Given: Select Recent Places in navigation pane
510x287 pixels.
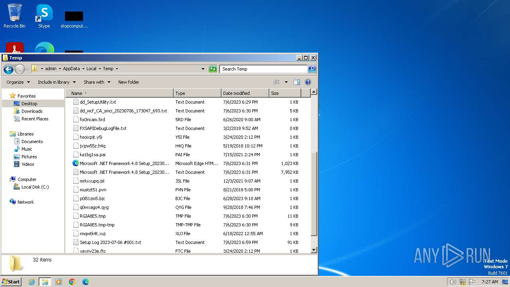Looking at the screenshot, I should point(35,119).
